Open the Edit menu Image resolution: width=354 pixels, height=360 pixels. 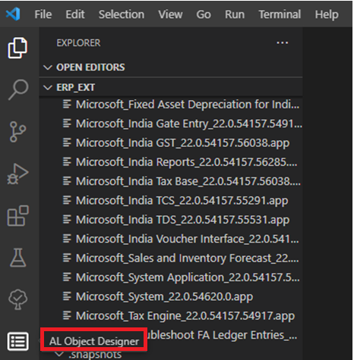75,14
